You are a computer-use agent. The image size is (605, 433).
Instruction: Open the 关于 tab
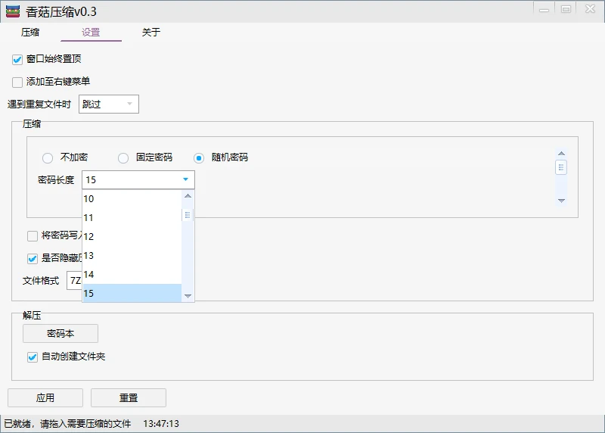[x=151, y=33]
